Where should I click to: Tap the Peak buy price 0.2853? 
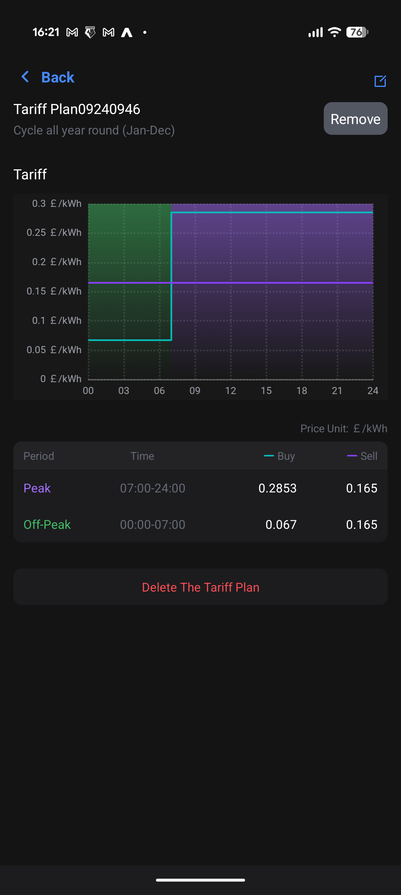[277, 488]
